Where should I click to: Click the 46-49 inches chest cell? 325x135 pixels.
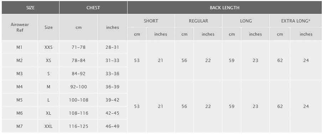(x=112, y=126)
